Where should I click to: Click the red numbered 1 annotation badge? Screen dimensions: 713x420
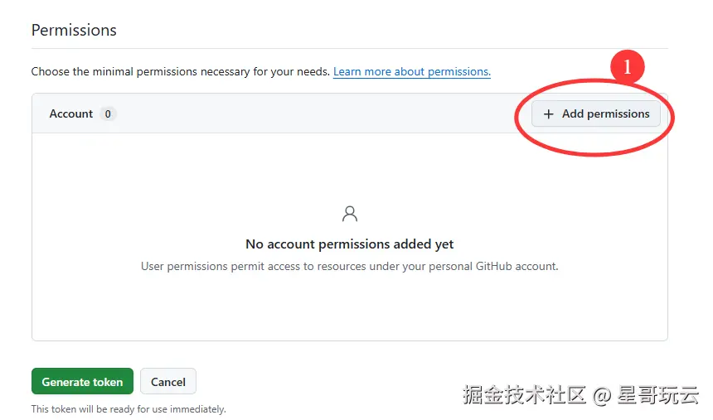627,66
